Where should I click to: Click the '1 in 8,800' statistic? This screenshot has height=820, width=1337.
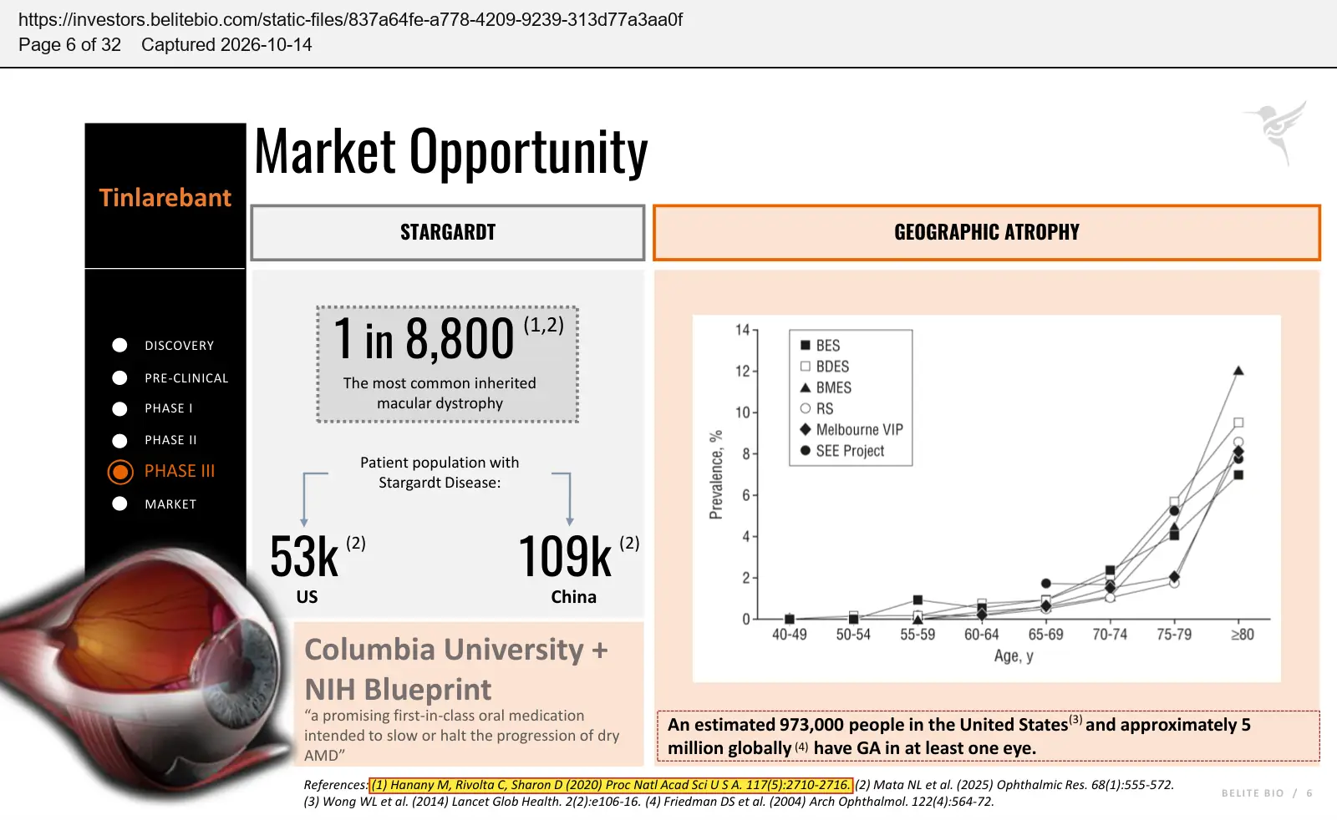click(424, 338)
